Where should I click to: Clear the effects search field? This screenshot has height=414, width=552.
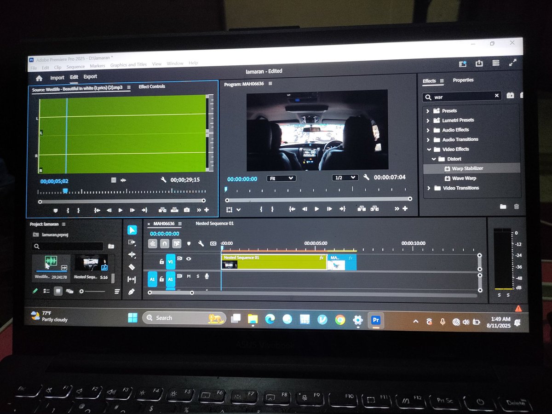[x=497, y=96]
